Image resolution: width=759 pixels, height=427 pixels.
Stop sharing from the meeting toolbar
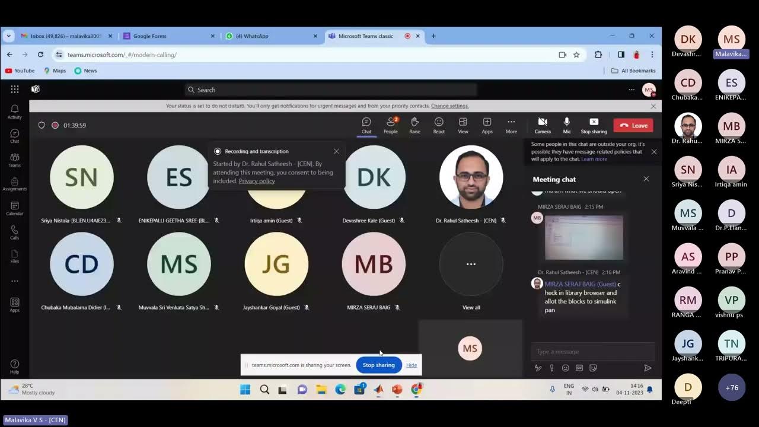point(594,125)
